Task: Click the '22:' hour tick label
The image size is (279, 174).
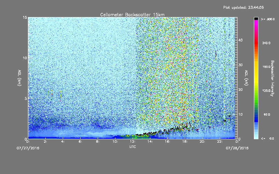Action: [x=220, y=142]
